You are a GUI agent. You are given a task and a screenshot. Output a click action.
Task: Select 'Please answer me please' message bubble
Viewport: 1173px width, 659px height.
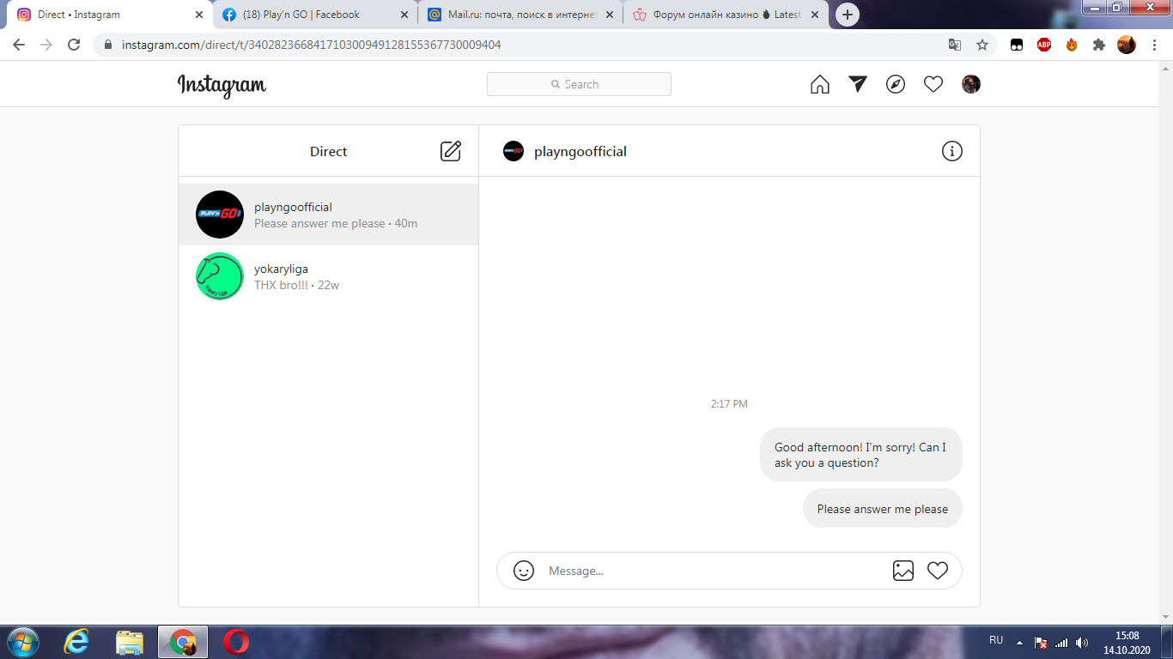pyautogui.click(x=883, y=509)
